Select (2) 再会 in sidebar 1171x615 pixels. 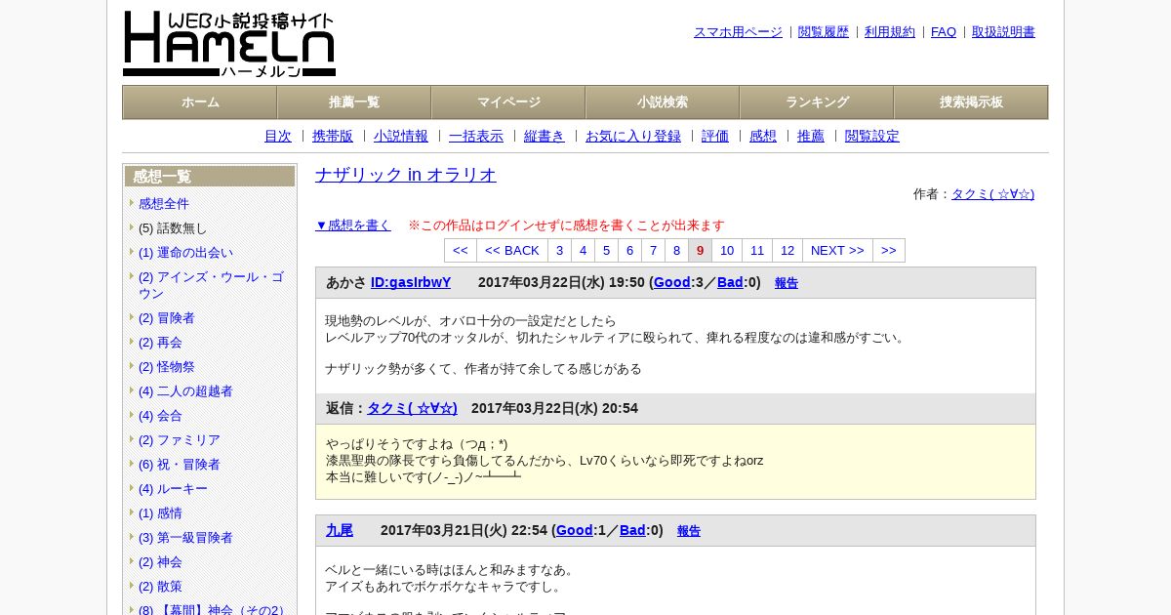pyautogui.click(x=160, y=343)
